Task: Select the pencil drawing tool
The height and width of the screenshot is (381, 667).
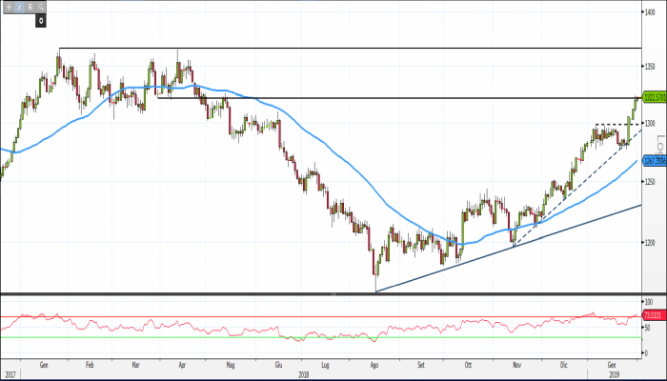Action: pos(18,9)
